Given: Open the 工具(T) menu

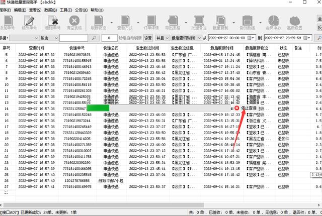Looking at the screenshot, I should (x=65, y=10).
